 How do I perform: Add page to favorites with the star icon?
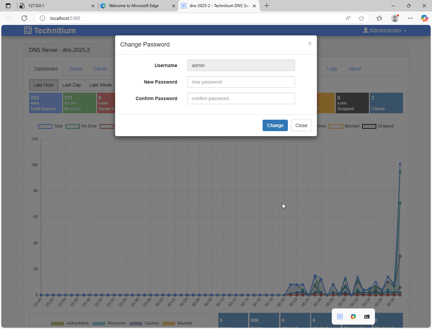(x=361, y=18)
